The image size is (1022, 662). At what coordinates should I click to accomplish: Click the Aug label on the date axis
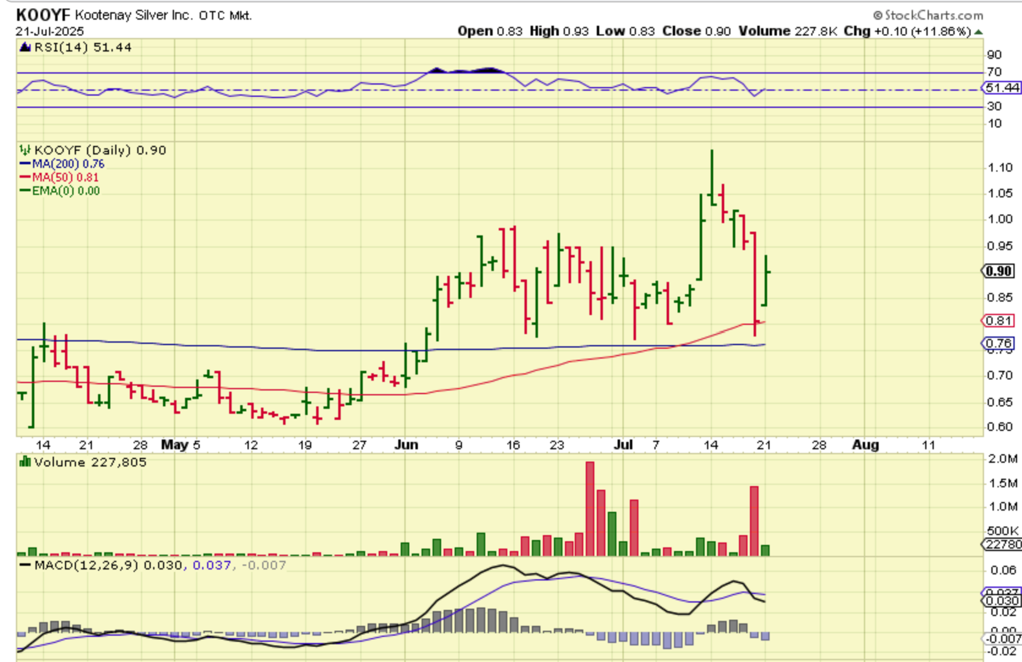coord(865,445)
